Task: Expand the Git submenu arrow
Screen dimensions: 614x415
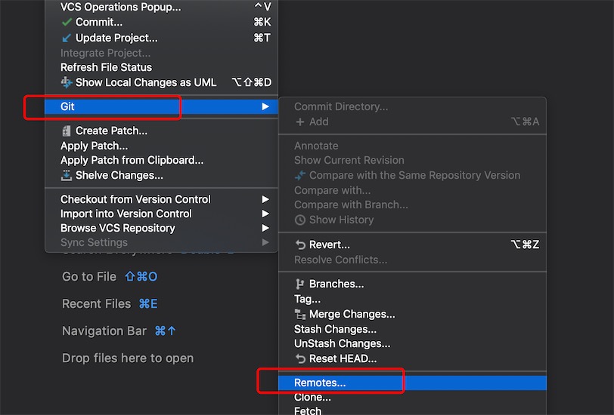Action: tap(265, 106)
